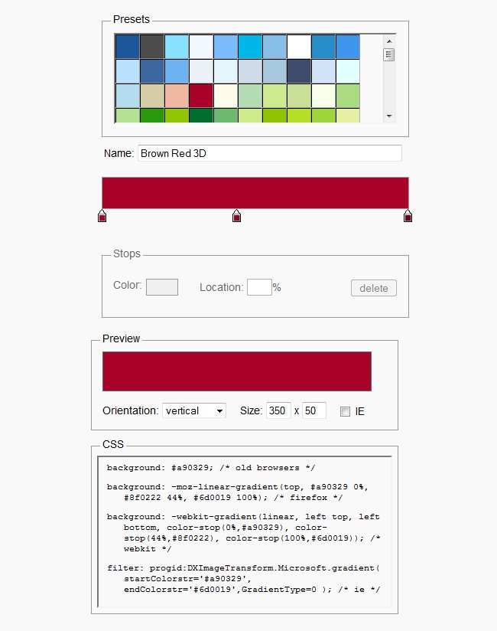497x631 pixels.
Task: Select the leftmost gradient color stop marker
Action: point(102,216)
